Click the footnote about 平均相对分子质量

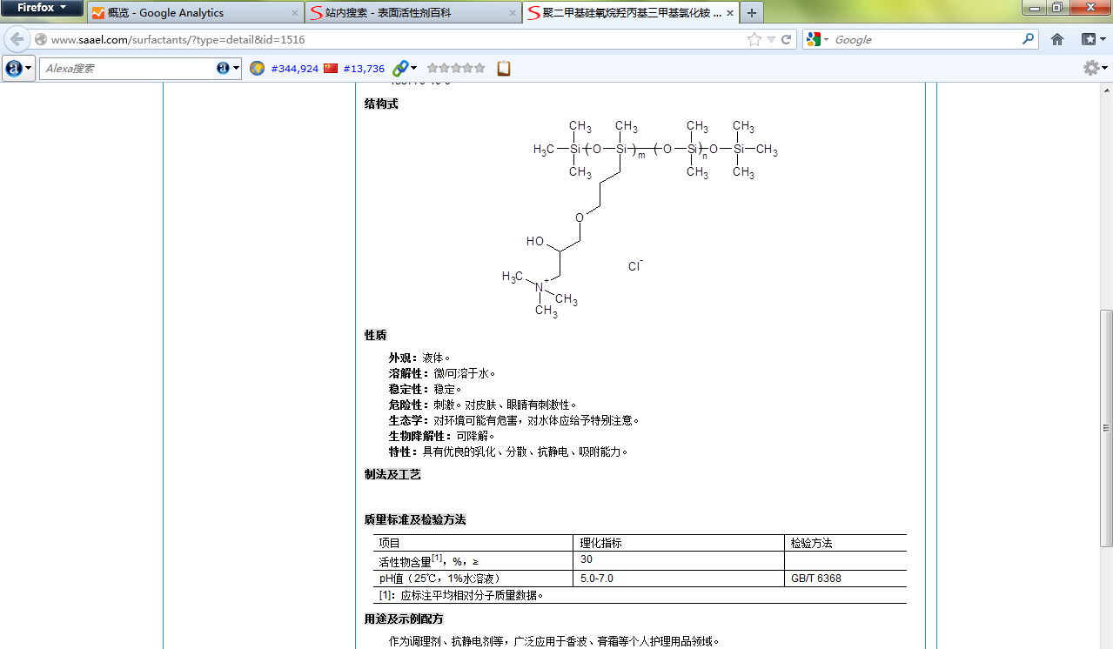[x=461, y=596]
